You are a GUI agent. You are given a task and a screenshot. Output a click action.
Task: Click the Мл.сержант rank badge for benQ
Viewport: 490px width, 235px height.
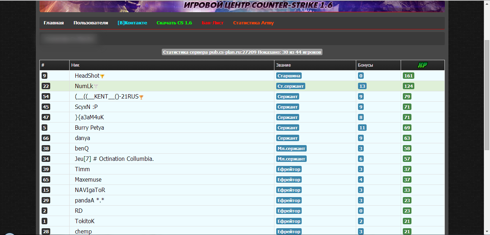(291, 149)
